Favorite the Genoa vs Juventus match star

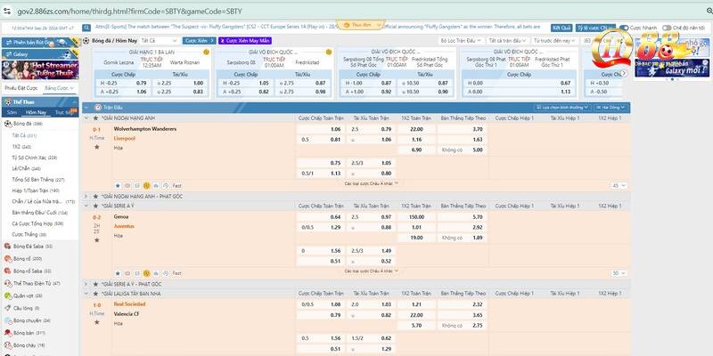(x=96, y=239)
